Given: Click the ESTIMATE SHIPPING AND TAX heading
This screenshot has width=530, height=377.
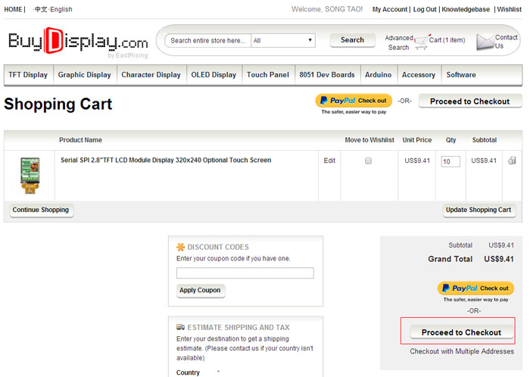Looking at the screenshot, I should (x=238, y=327).
